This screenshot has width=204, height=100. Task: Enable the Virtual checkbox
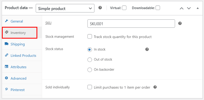click(x=124, y=8)
